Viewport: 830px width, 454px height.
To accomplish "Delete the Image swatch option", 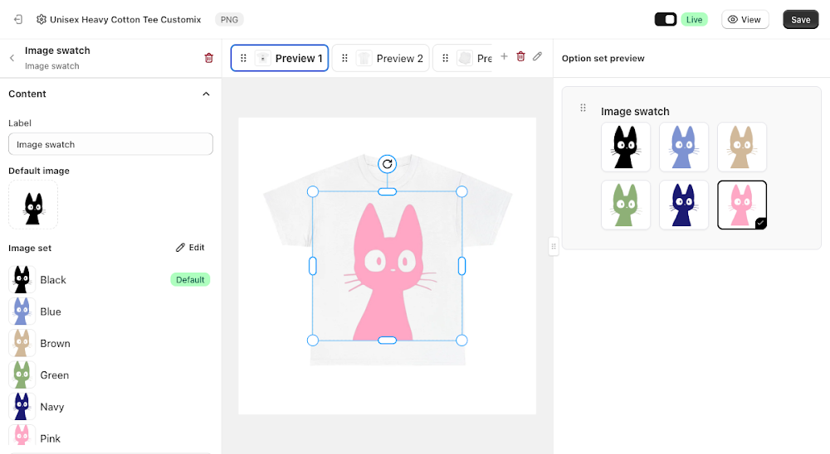I will [208, 58].
